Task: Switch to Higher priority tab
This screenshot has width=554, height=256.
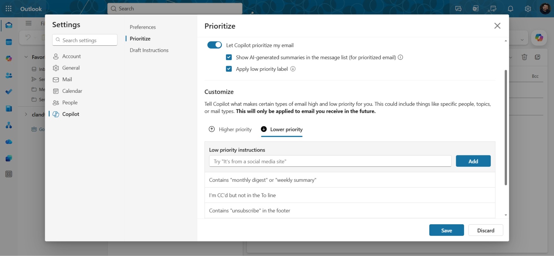Action: 230,129
